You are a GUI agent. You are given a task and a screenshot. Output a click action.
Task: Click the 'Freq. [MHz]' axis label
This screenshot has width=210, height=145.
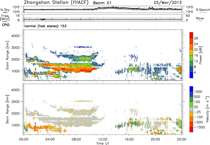click(5, 18)
